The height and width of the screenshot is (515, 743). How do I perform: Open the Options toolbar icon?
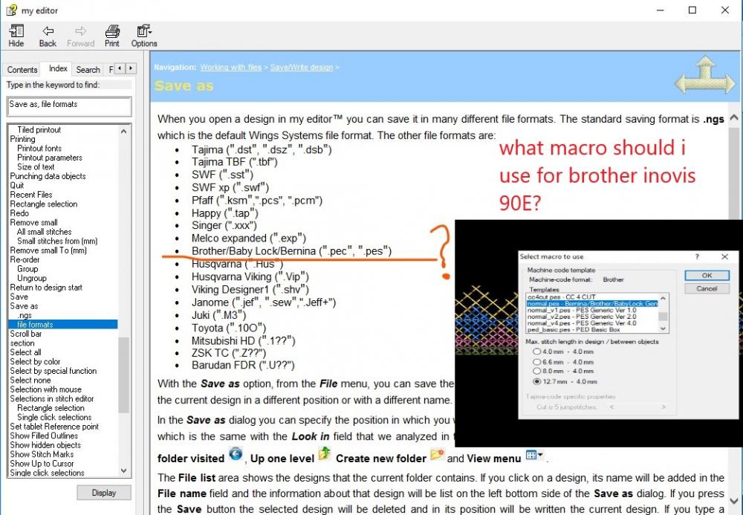tap(143, 33)
